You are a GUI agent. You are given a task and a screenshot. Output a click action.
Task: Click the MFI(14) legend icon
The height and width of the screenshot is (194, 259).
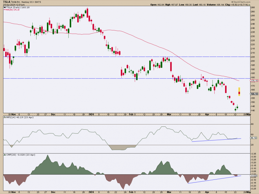coord(5,117)
